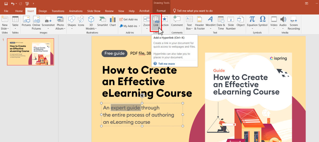
Task: Open the Animations tab
Action: [x=76, y=11]
